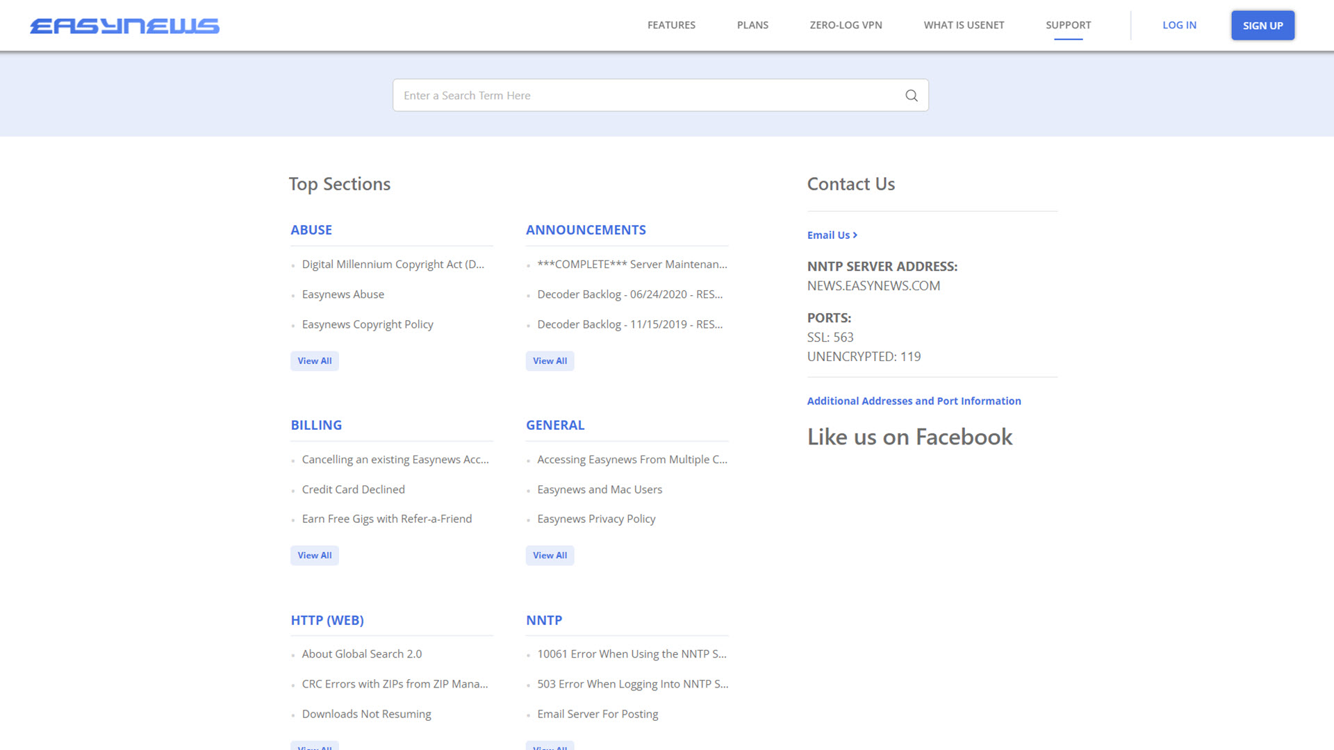View all Billing articles
The height and width of the screenshot is (750, 1334).
pos(315,556)
